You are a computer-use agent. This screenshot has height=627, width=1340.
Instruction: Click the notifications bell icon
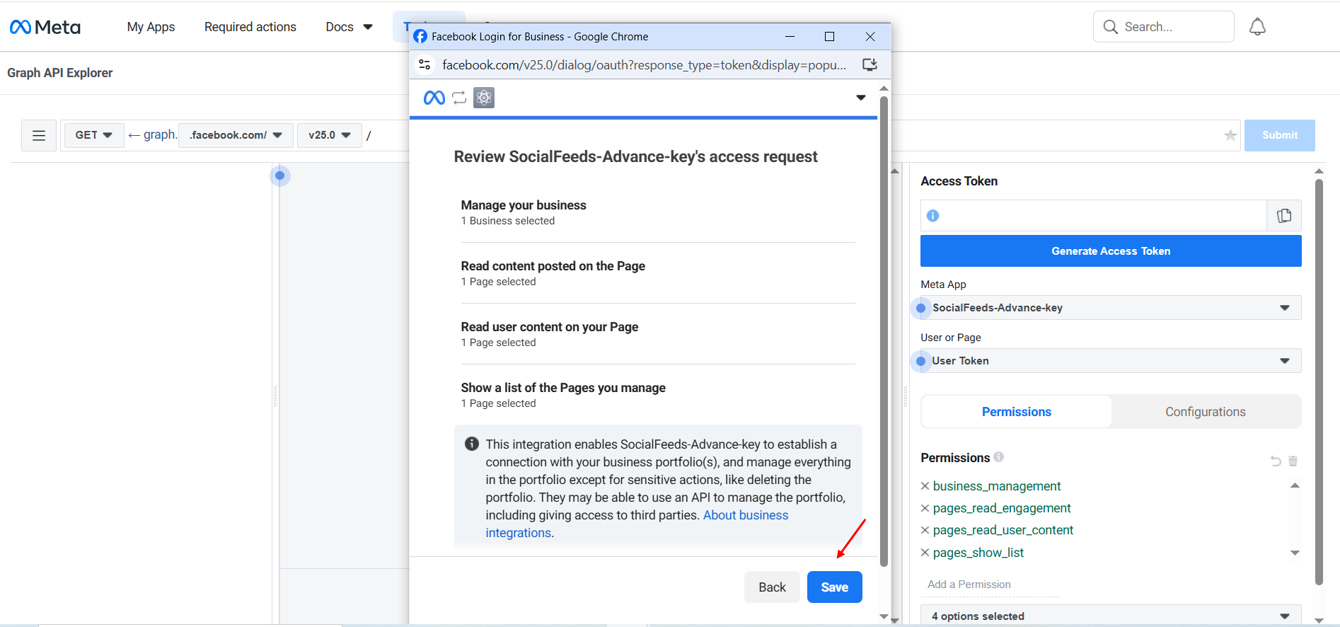[1257, 27]
